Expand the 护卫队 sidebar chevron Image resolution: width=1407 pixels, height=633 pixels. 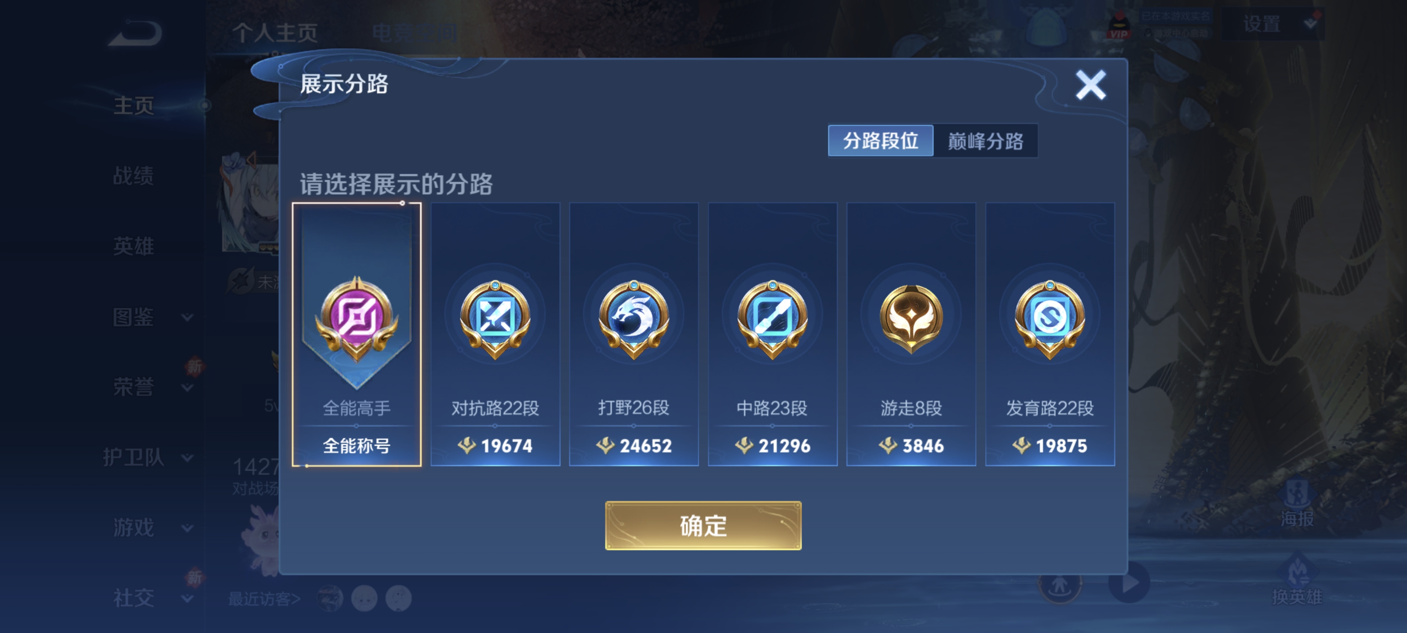pyautogui.click(x=187, y=458)
